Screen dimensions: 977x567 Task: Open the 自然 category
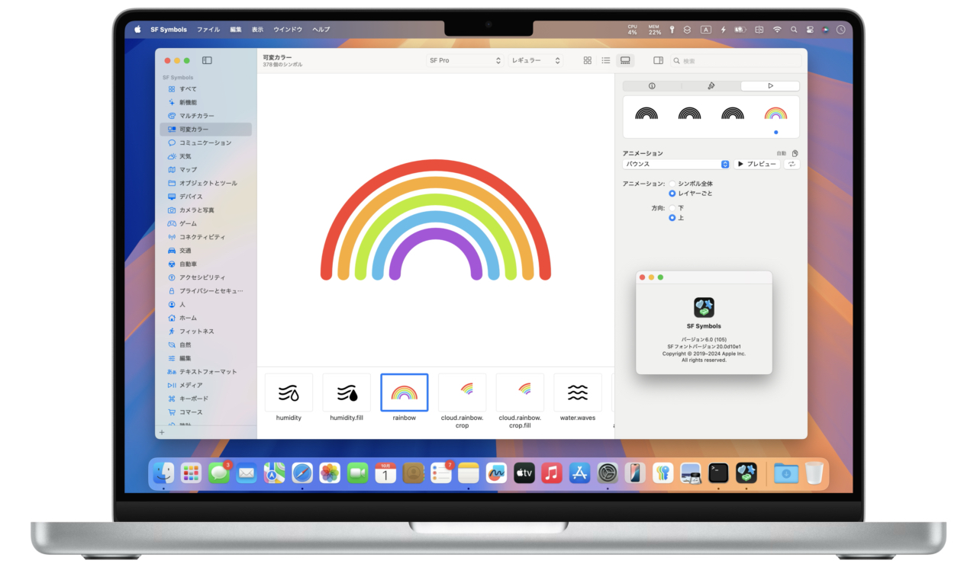pyautogui.click(x=205, y=344)
